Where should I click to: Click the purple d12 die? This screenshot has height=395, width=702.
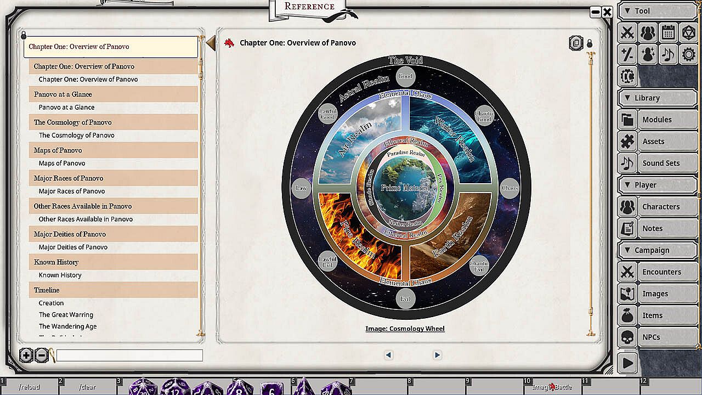175,386
